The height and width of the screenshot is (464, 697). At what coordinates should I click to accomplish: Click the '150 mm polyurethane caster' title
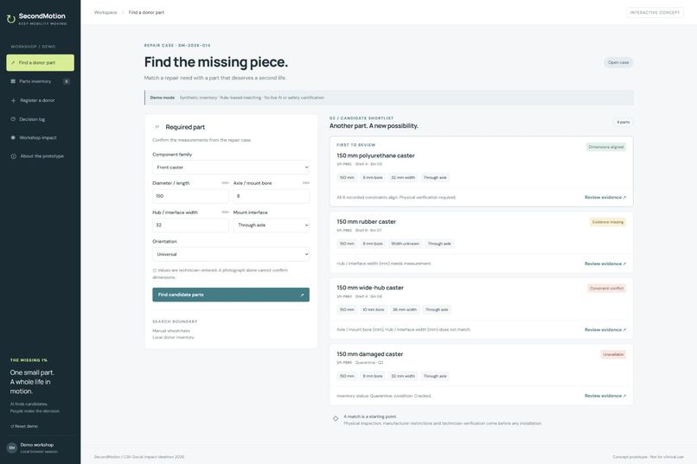tap(375, 156)
